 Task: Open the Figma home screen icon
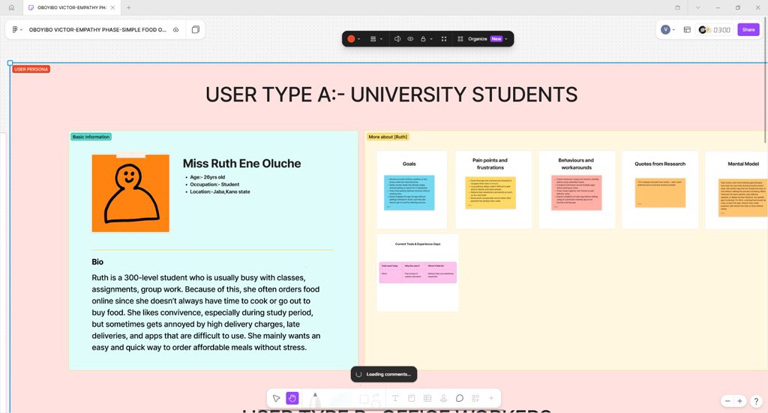[x=11, y=8]
